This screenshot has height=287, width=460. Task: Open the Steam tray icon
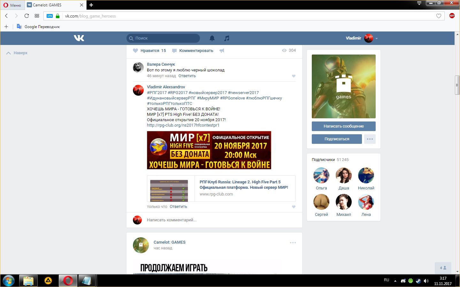[x=418, y=281]
